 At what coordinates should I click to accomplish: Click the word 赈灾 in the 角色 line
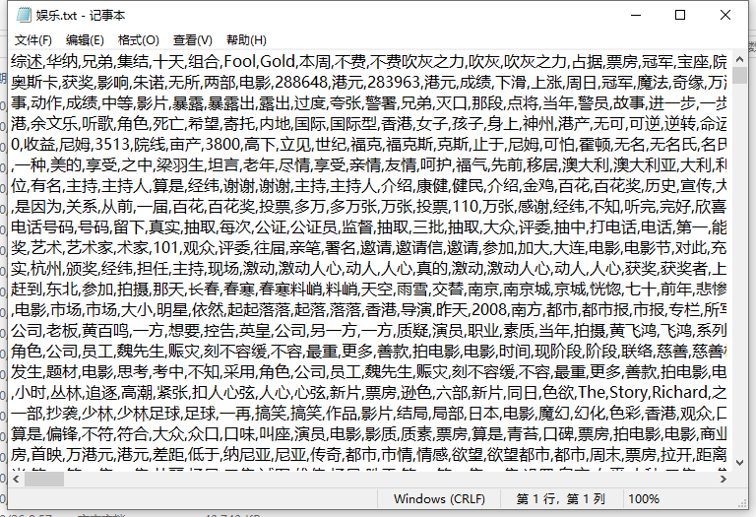tap(183, 352)
